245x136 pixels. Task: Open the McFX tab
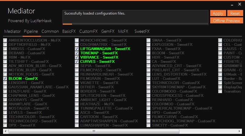coord(123,31)
